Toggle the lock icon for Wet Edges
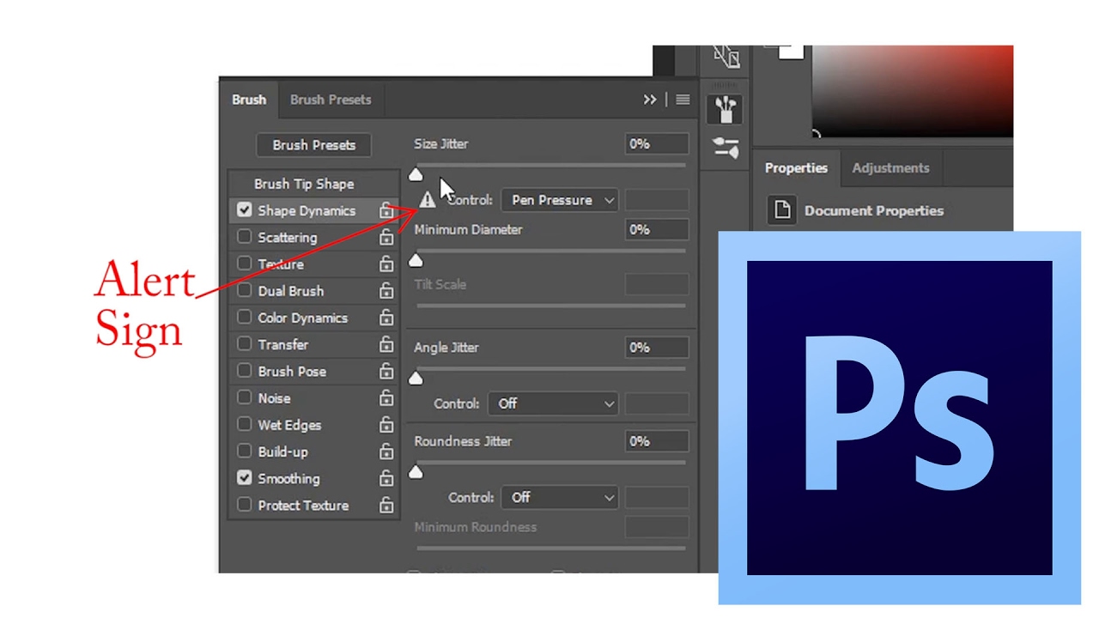1099x618 pixels. pos(386,425)
